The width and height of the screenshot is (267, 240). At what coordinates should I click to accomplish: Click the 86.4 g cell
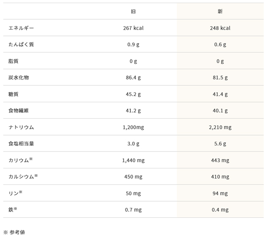[133, 77]
